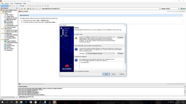This screenshot has width=186, height=104.
Task: Click the Finish button in Scan Wizard
Action: [114, 74]
